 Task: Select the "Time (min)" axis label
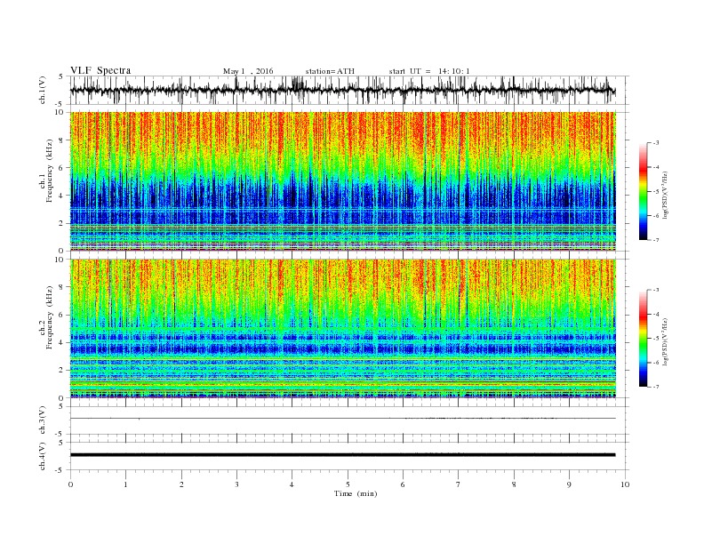pos(356,493)
